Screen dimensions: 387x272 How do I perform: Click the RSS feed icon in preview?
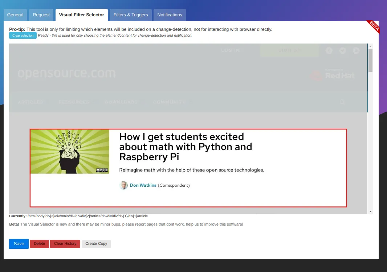[356, 51]
